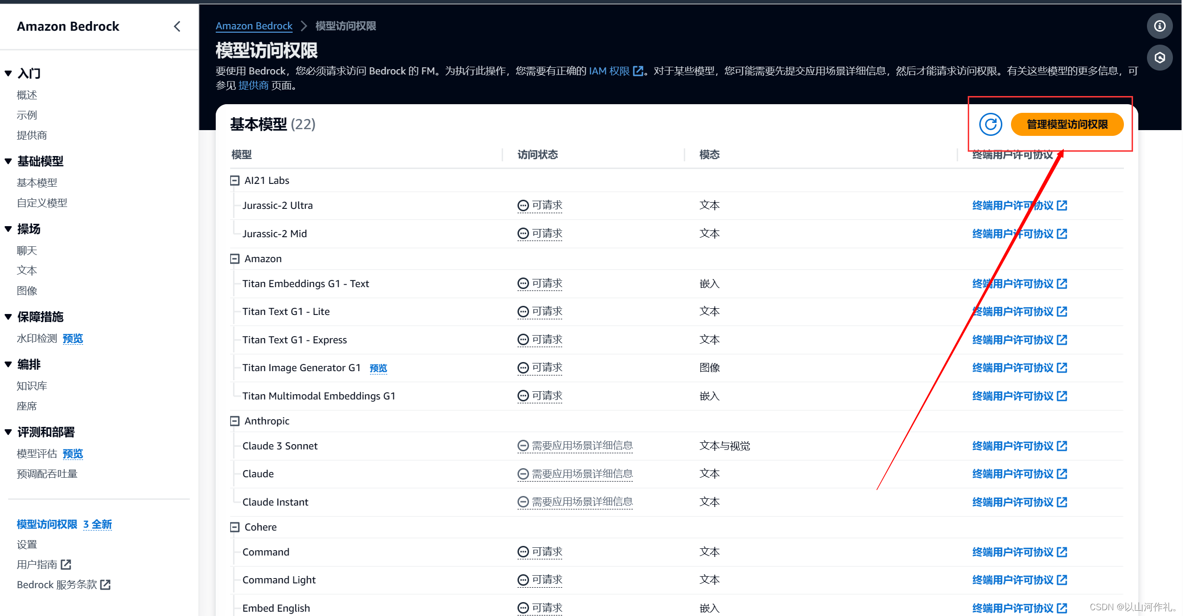This screenshot has height=616, width=1183.
Task: Collapse the Cohere provider group
Action: [234, 527]
